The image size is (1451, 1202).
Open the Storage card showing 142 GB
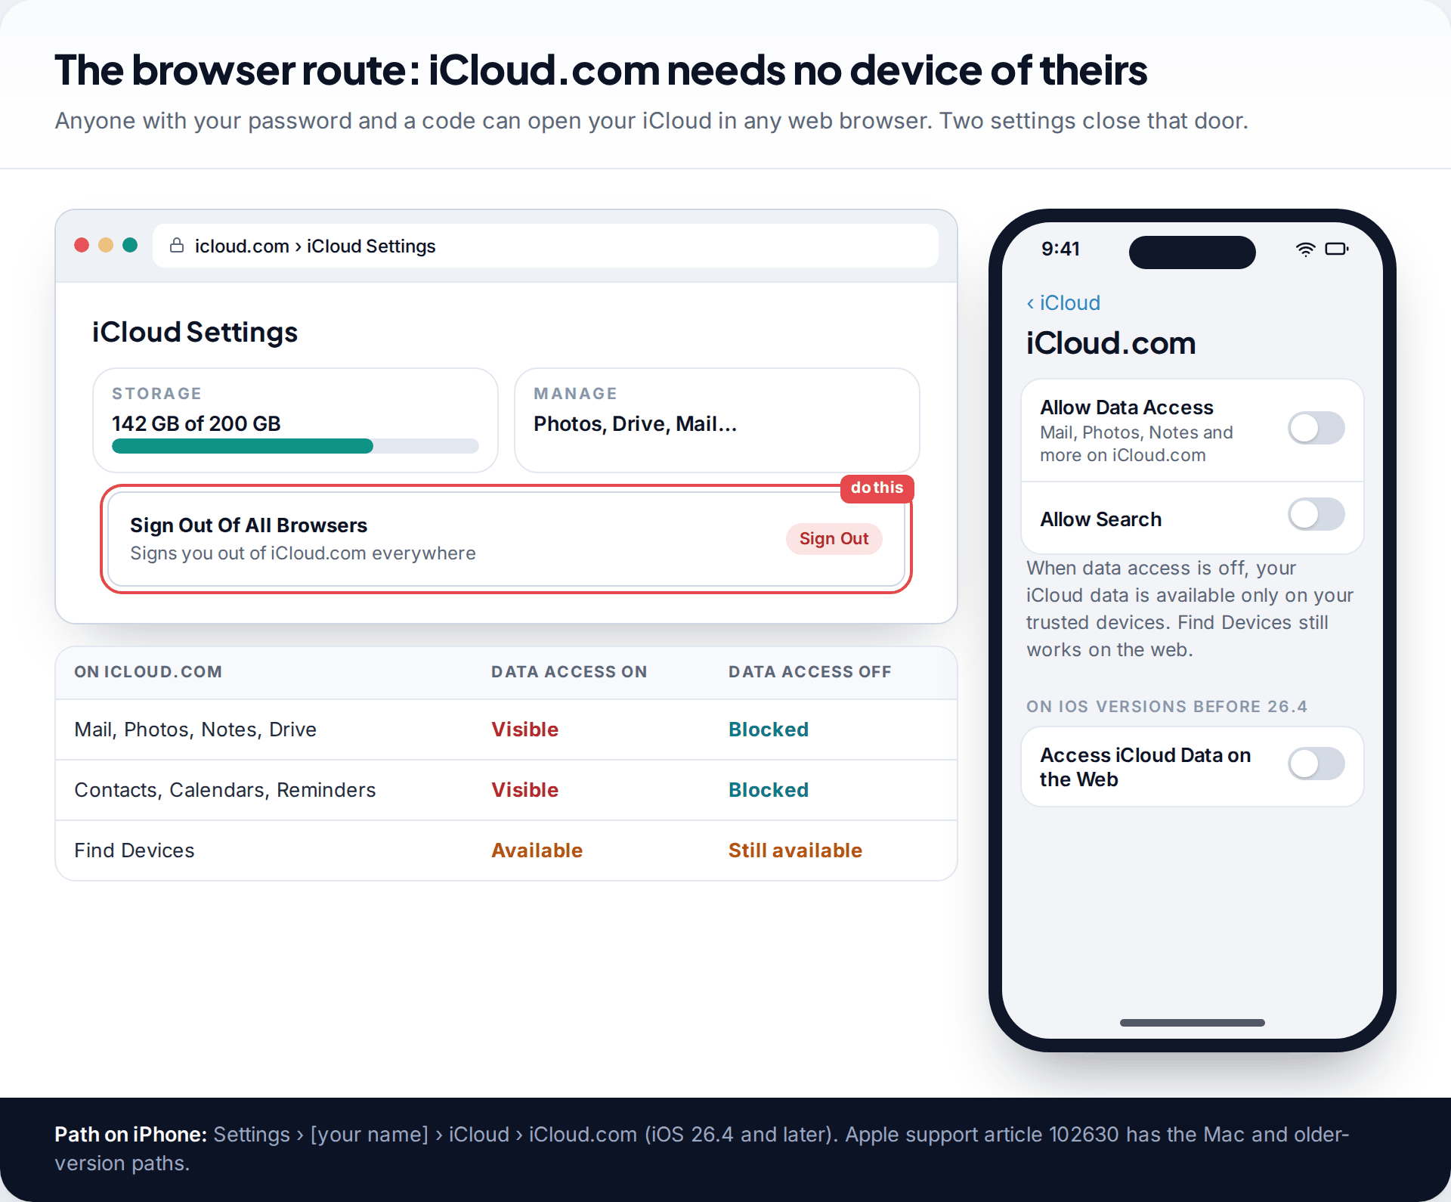point(295,420)
